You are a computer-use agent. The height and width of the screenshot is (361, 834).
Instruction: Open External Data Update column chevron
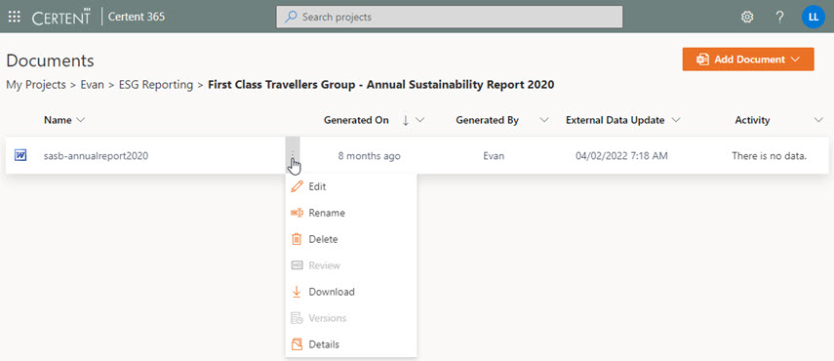[676, 121]
